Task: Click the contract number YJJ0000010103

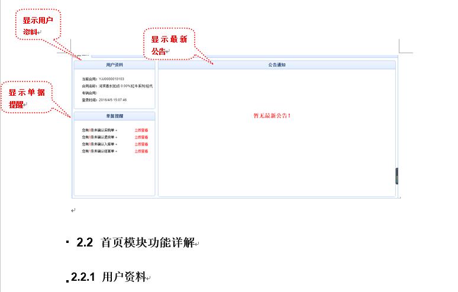Action: [x=111, y=79]
